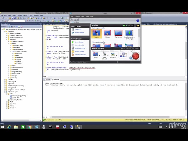Click the horizontal scrollbar of Messages pane
The width and height of the screenshot is (188, 141).
click(x=110, y=117)
